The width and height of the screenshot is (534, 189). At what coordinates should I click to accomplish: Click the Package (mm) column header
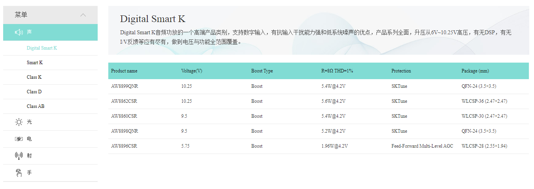(x=475, y=71)
